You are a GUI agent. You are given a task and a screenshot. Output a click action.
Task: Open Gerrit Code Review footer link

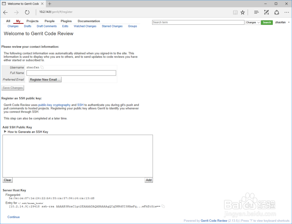tap(214, 221)
